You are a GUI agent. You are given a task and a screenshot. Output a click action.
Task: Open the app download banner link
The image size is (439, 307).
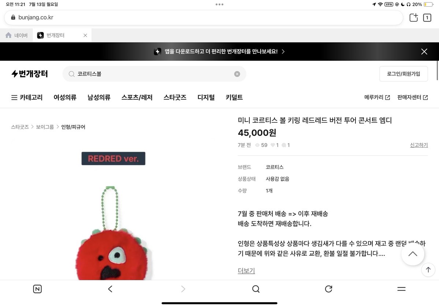(219, 52)
